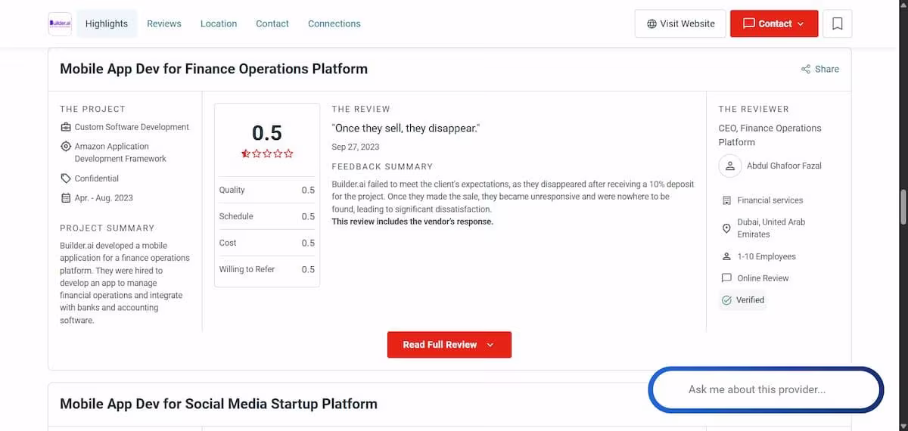The width and height of the screenshot is (908, 431).
Task: Click the overall 0.5 score number
Action: coord(267,133)
